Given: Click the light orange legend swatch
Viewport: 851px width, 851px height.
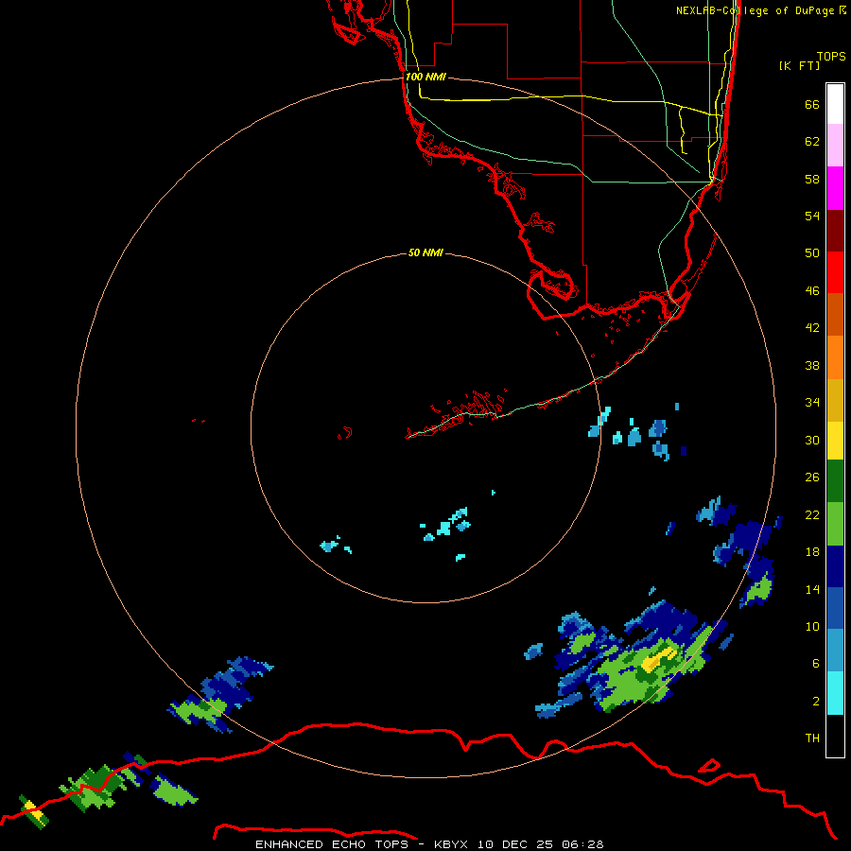Looking at the screenshot, I should pyautogui.click(x=835, y=357).
